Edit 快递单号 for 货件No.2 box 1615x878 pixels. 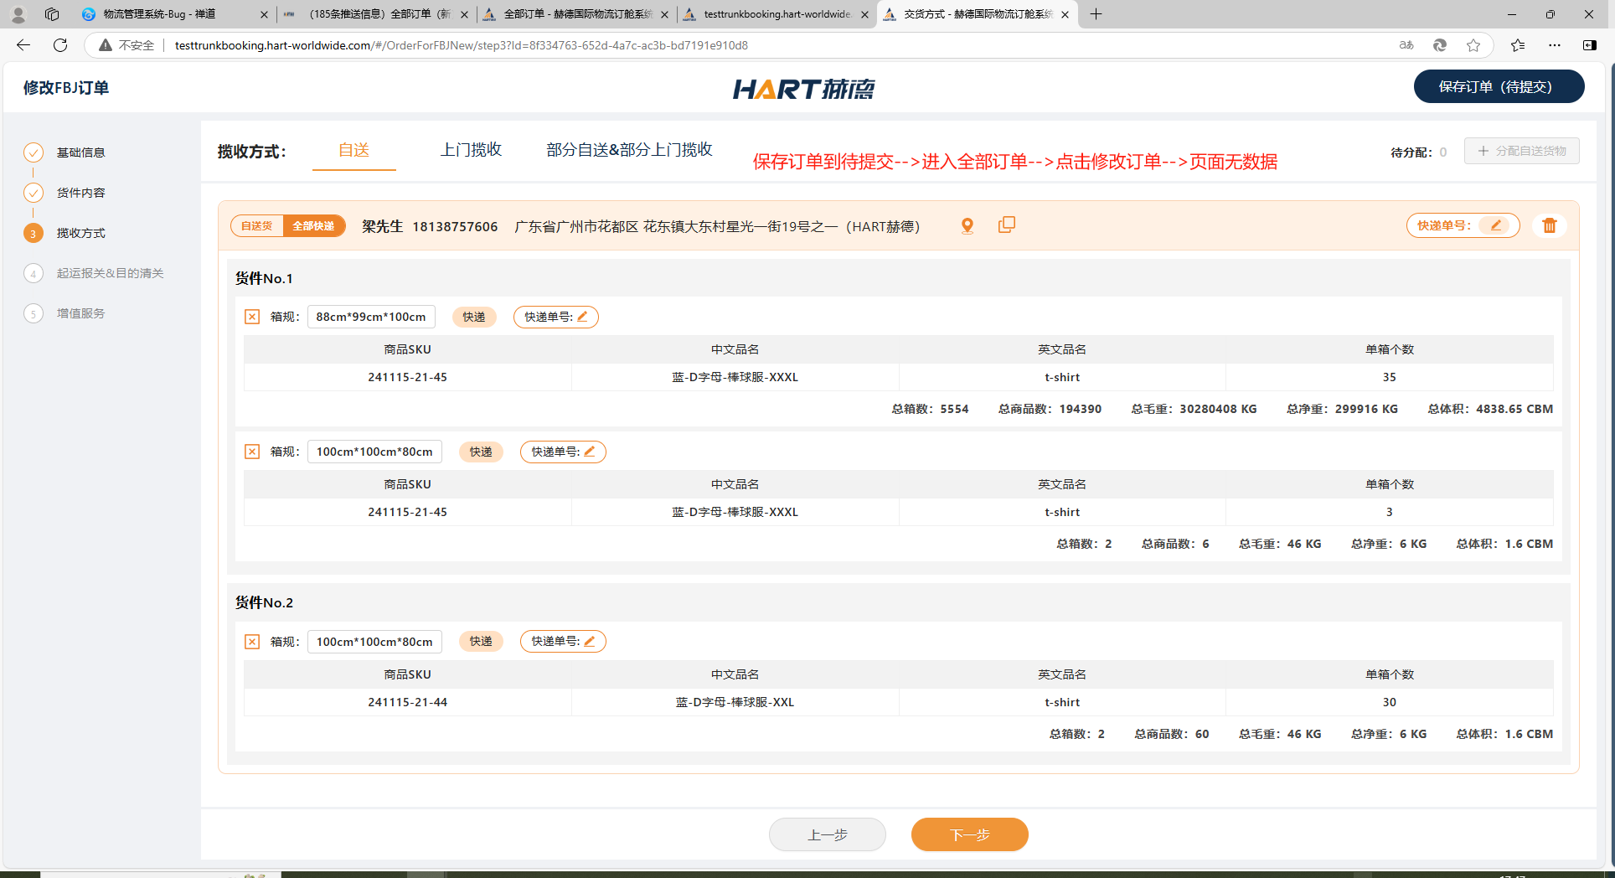coord(589,641)
